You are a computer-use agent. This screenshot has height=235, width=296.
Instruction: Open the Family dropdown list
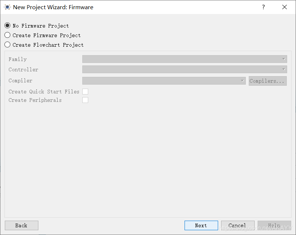coord(185,59)
